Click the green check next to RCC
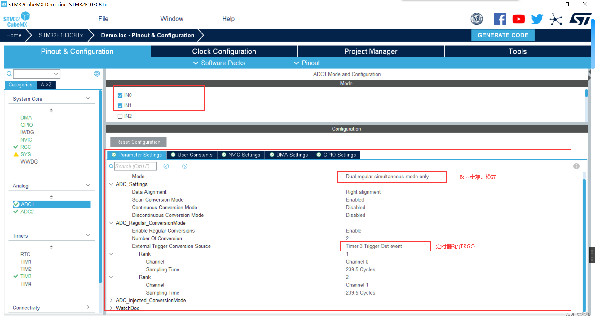Image resolution: width=595 pixels, height=319 pixels. [16, 147]
